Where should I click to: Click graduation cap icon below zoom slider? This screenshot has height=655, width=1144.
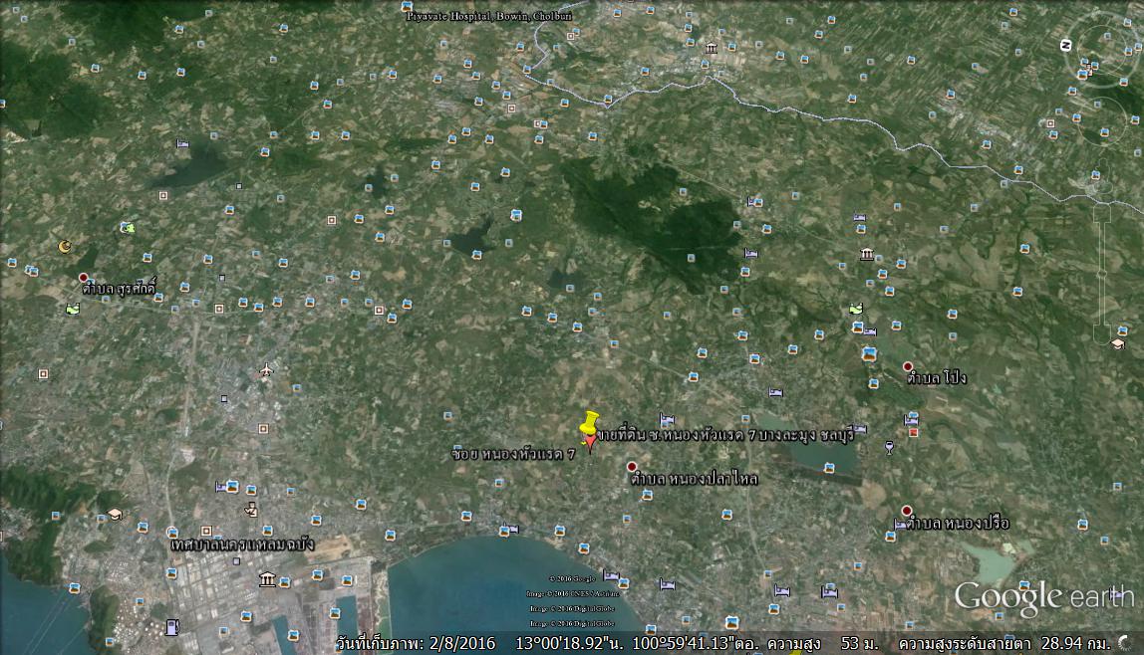coord(1118,344)
